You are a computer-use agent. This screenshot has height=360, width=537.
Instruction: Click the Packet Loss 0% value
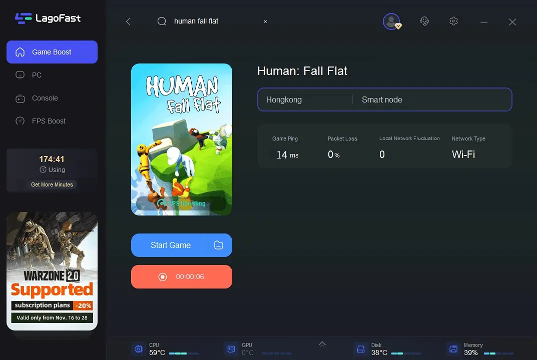click(x=334, y=154)
